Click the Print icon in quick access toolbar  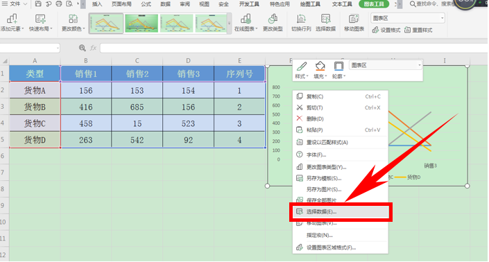pos(59,3)
